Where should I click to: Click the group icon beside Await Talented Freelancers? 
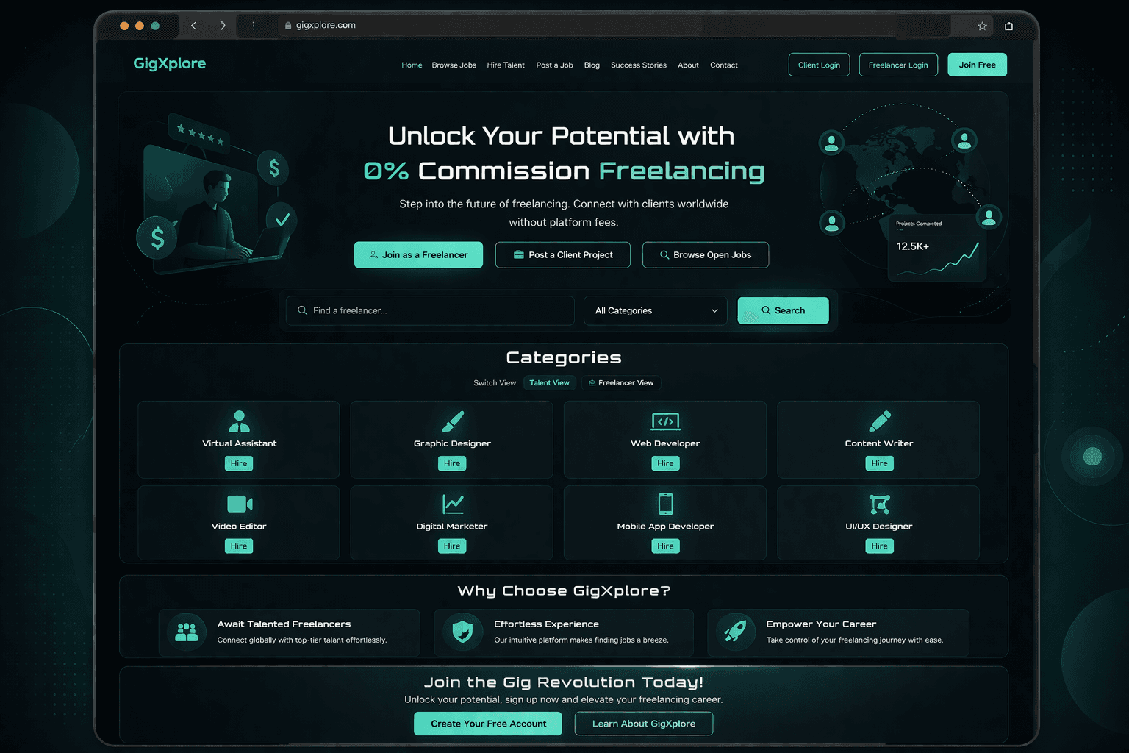[187, 632]
